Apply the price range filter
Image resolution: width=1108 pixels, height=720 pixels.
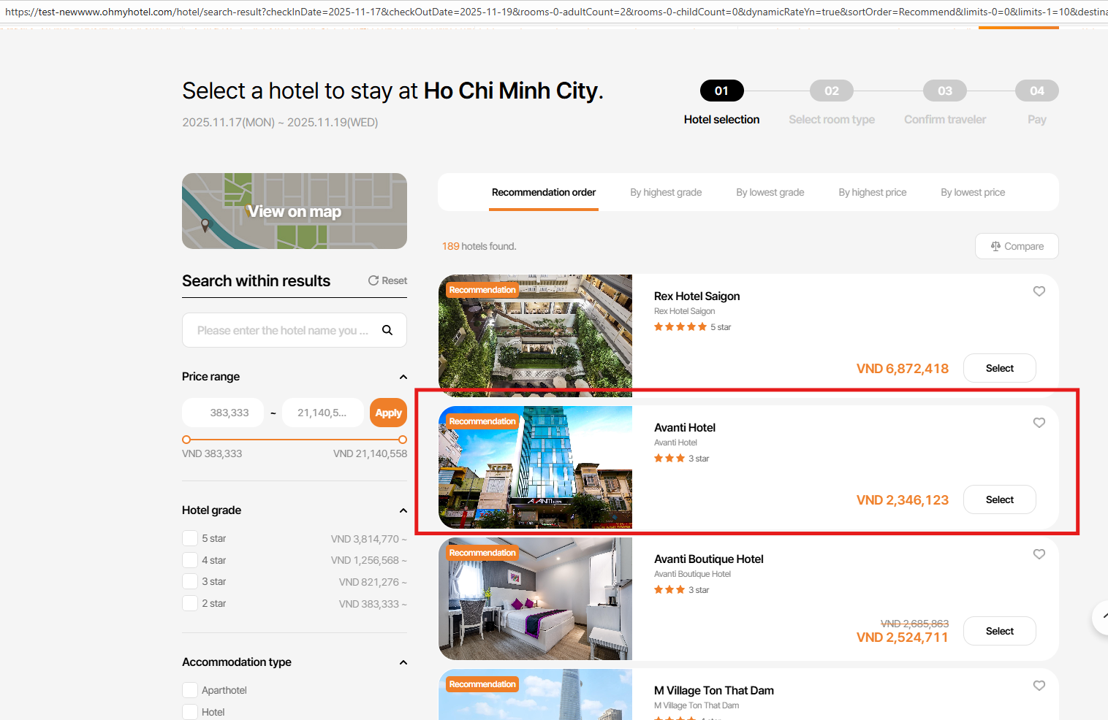pos(388,413)
